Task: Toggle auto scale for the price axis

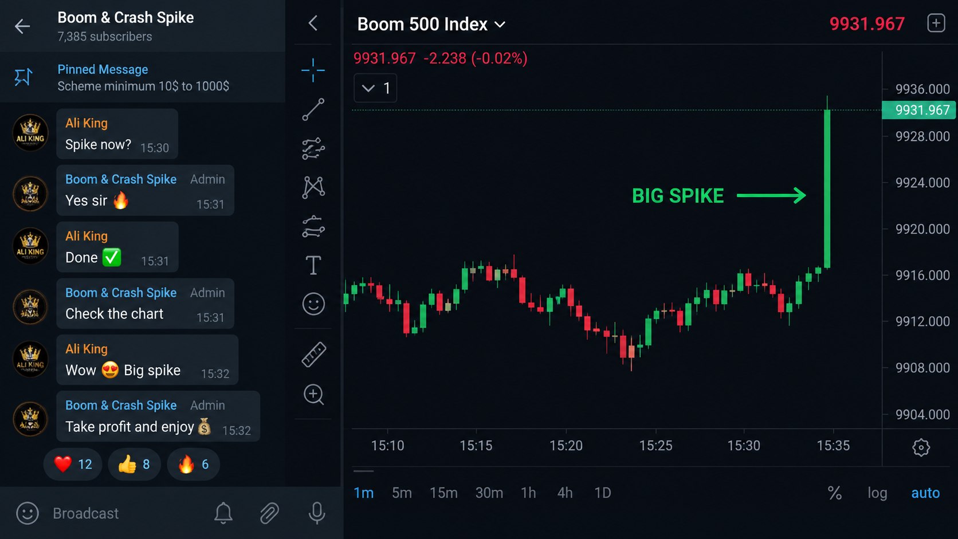Action: coord(925,493)
